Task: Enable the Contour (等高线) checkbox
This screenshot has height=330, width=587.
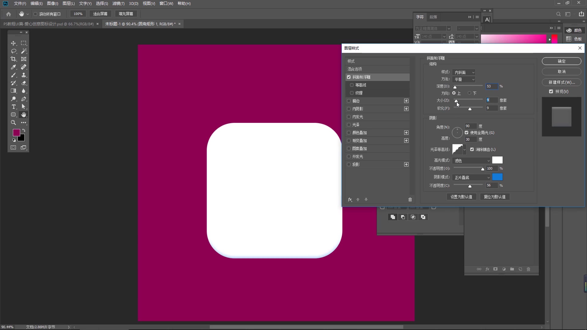Action: pyautogui.click(x=352, y=85)
